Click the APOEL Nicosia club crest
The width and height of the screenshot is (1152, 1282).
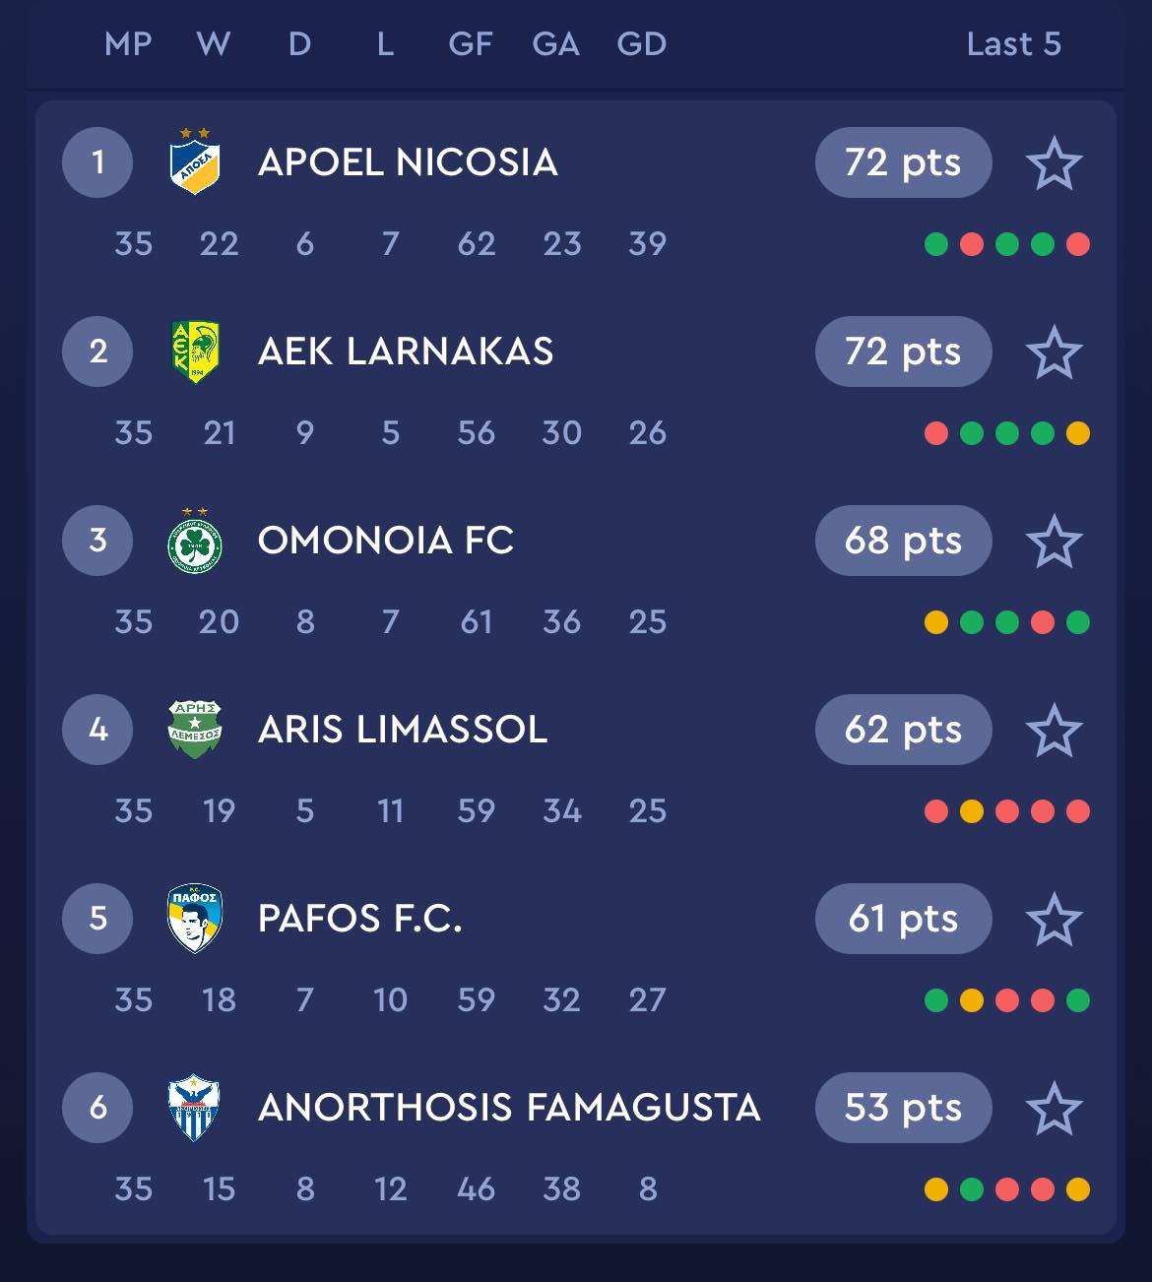point(195,161)
